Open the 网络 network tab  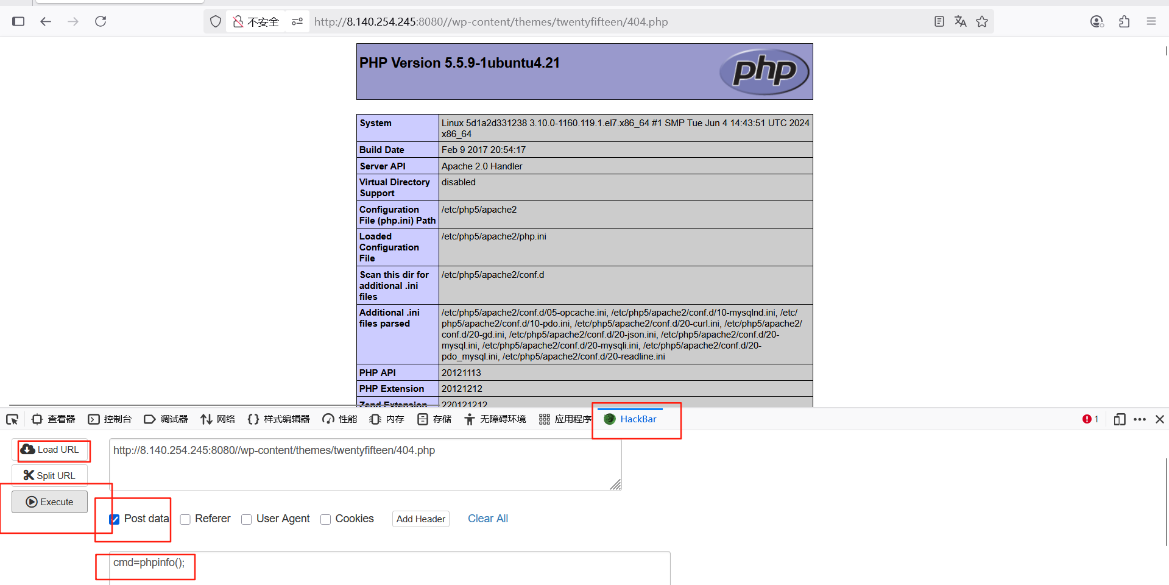[x=218, y=419]
